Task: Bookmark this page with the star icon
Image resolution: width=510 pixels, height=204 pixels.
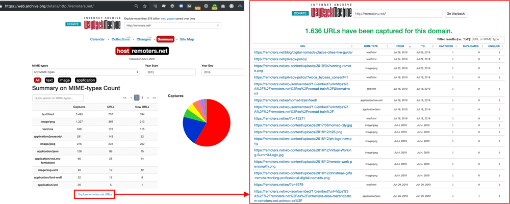Action: click(145, 6)
